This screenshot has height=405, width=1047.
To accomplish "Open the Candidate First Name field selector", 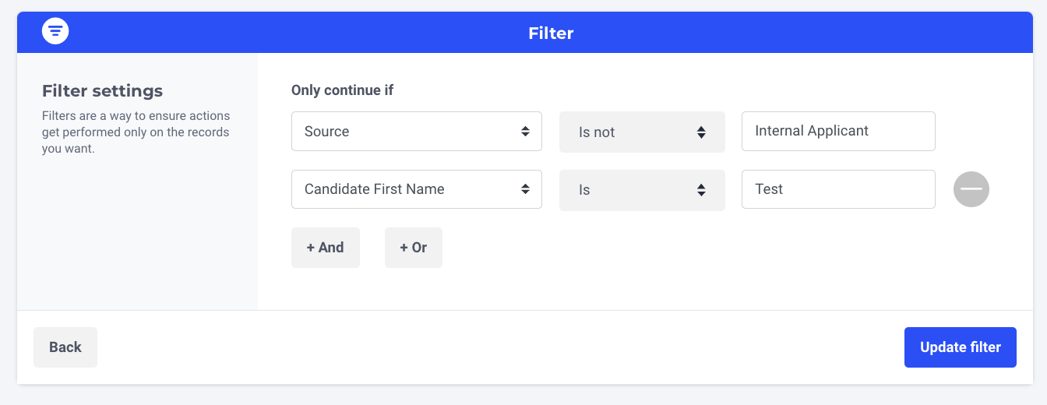I will (x=405, y=189).
